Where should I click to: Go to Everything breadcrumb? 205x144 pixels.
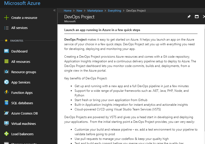tap(115, 11)
